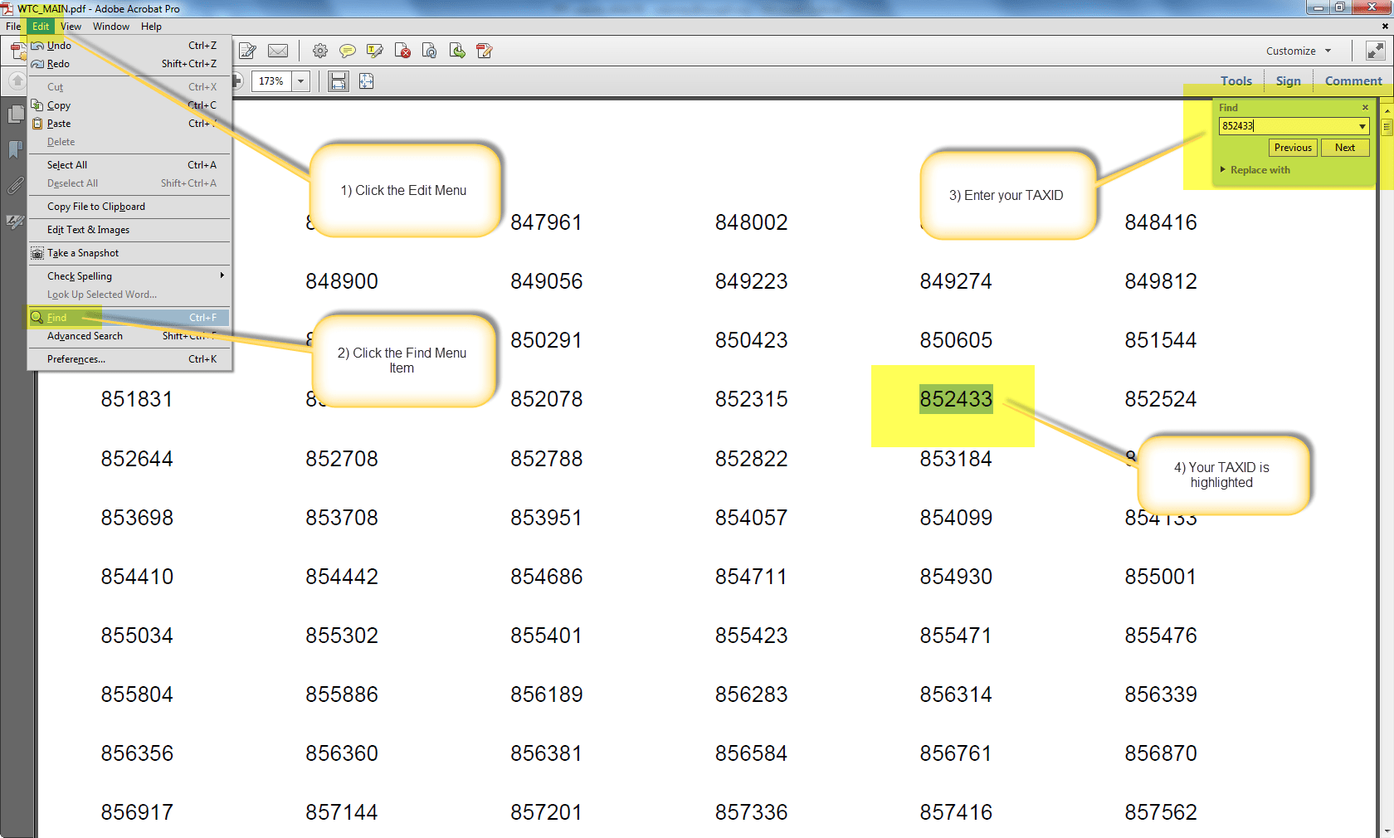
Task: Click the edit PDF pencil icon
Action: pos(485,51)
